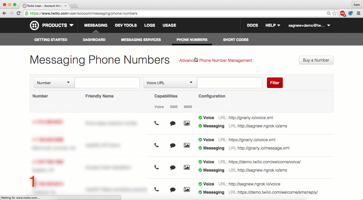Click SMS bubble icon in demo.twilio.com/welcome/voice row
The width and height of the screenshot is (363, 200).
pyautogui.click(x=173, y=168)
